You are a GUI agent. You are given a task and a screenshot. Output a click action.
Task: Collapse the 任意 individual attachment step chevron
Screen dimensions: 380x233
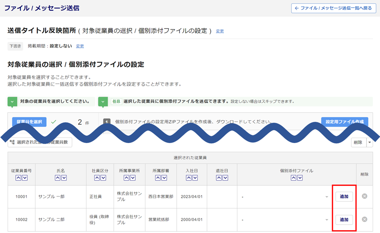pos(103,102)
